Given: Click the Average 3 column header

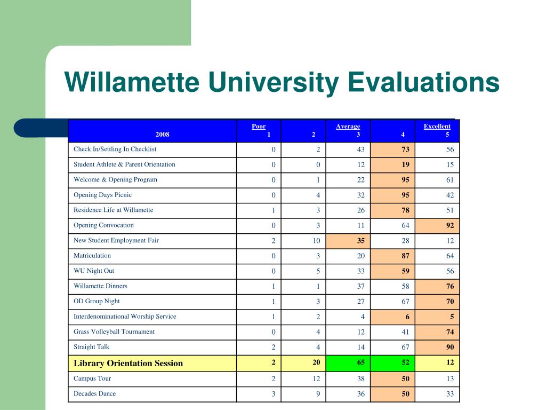Looking at the screenshot, I should tap(348, 131).
